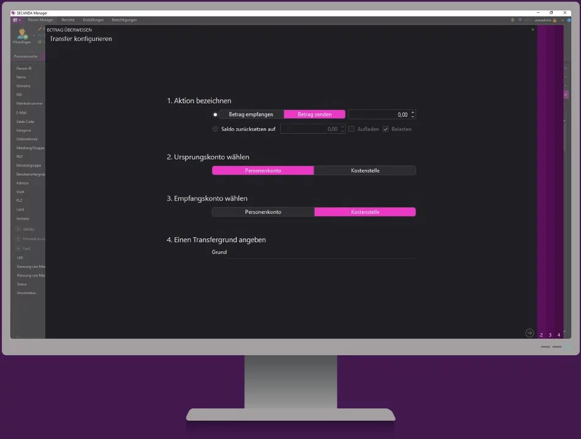Click the Grund text input field
This screenshot has height=439, width=581.
coord(321,253)
